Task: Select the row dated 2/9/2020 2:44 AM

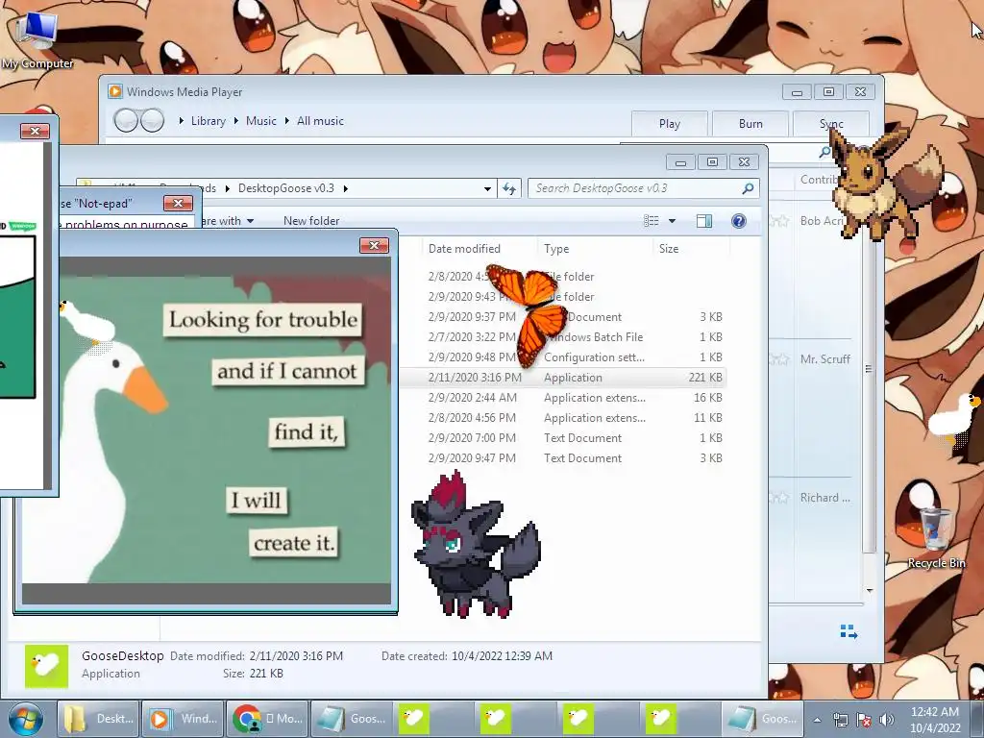Action: 563,397
